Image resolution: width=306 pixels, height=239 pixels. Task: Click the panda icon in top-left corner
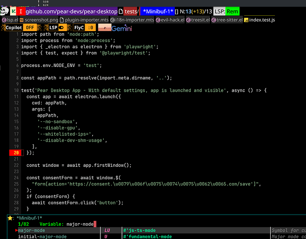click(4, 11)
